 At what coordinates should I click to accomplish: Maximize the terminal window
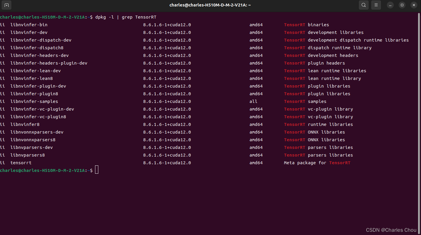click(402, 5)
